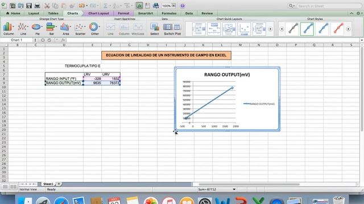Click the New Workbook toolbar icon
The image size is (364, 204).
[4, 6]
